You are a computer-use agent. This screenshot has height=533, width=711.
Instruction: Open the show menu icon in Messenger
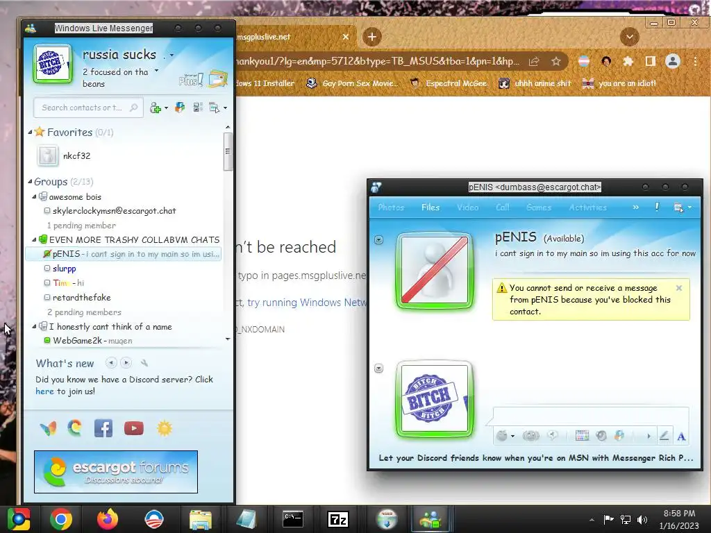214,108
